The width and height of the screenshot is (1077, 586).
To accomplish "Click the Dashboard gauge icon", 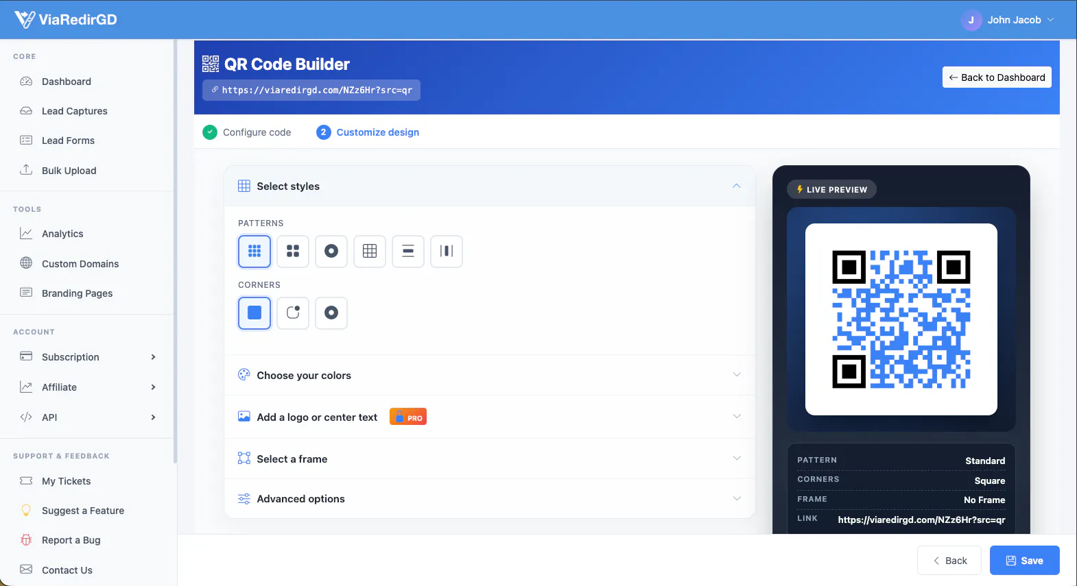I will tap(26, 82).
